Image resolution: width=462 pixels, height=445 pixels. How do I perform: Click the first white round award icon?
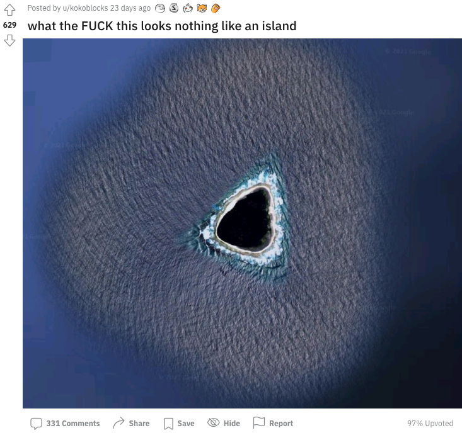[160, 9]
